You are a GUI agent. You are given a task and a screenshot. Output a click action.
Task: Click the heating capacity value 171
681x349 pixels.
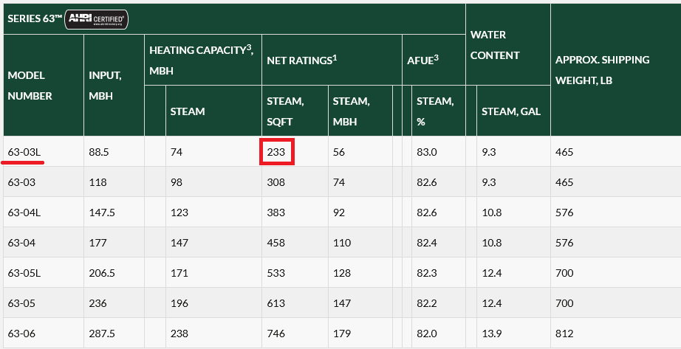tap(179, 273)
